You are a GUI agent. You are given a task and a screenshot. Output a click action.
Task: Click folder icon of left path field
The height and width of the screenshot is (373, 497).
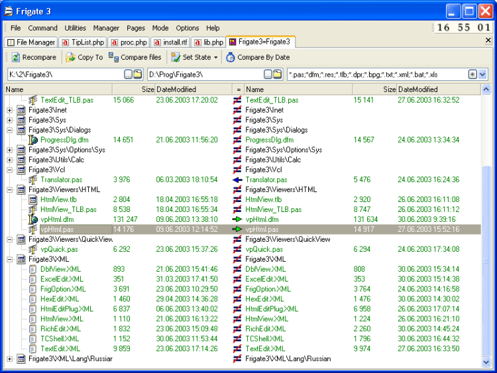(138, 74)
